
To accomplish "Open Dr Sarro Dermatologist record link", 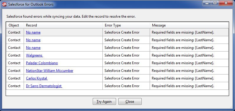I will pos(44,86).
